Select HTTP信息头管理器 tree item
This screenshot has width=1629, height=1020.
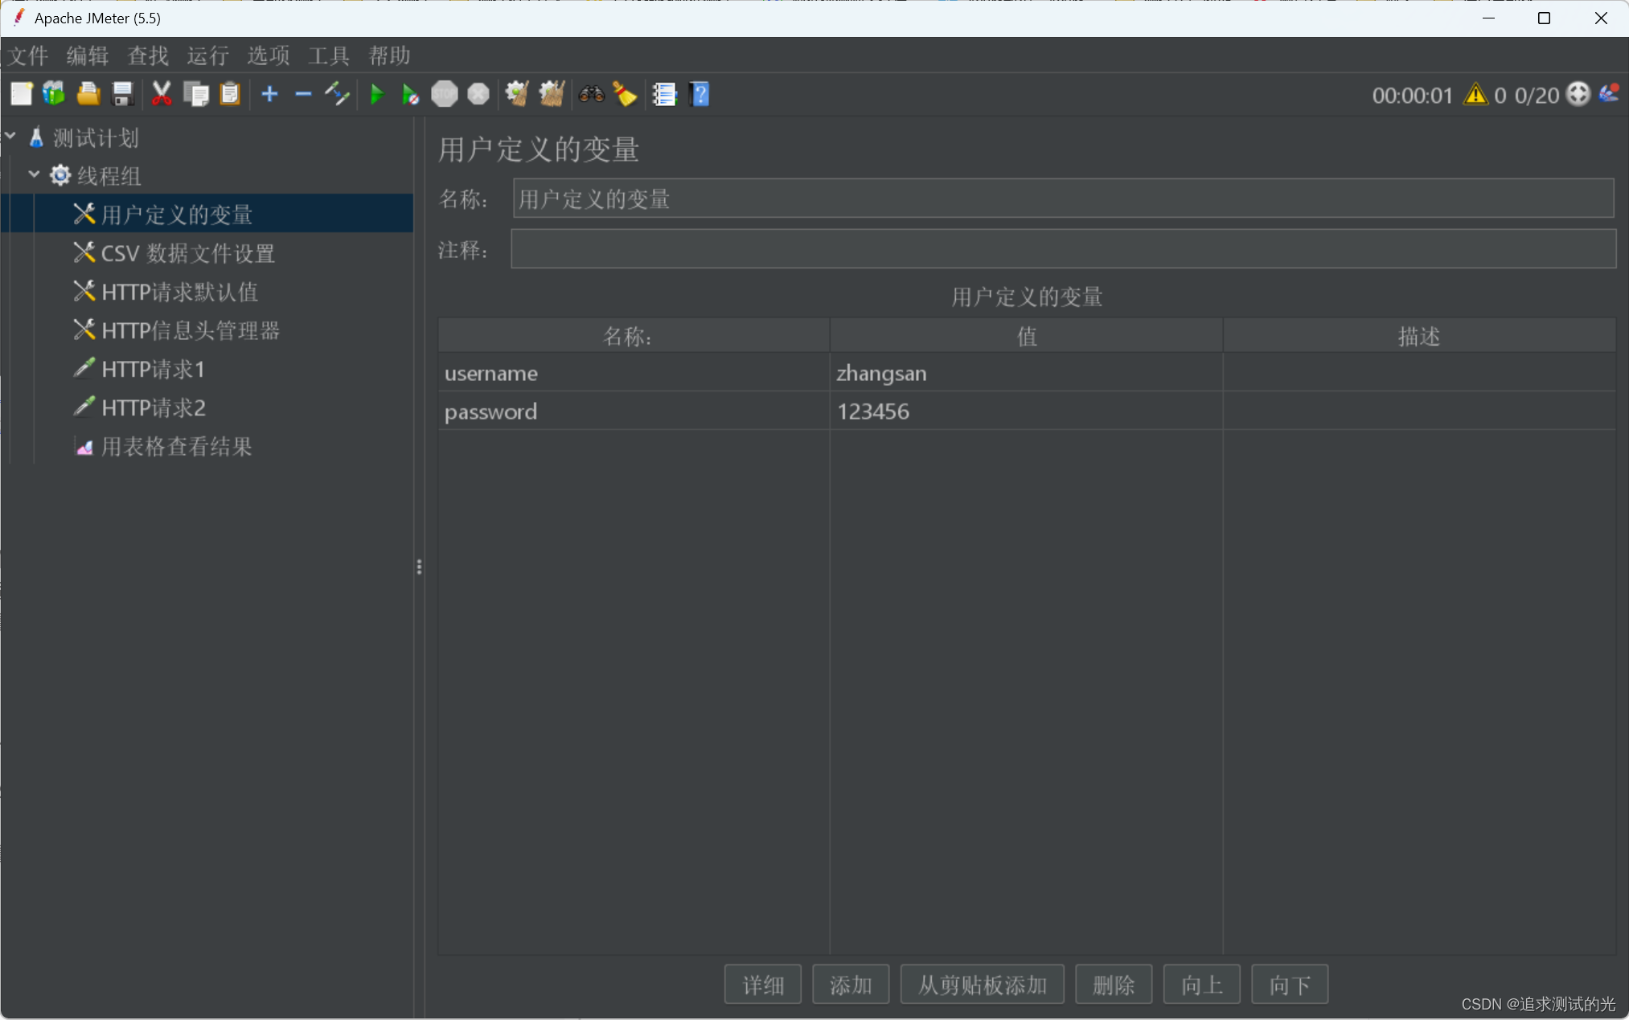point(191,330)
